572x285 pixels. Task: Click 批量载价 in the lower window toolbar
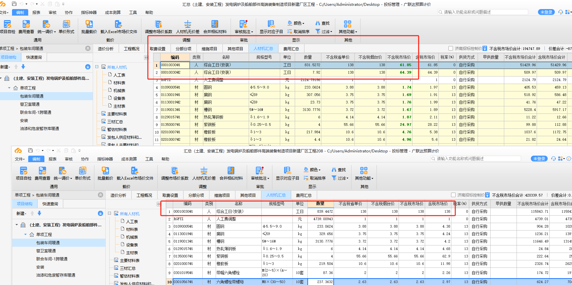point(105,174)
